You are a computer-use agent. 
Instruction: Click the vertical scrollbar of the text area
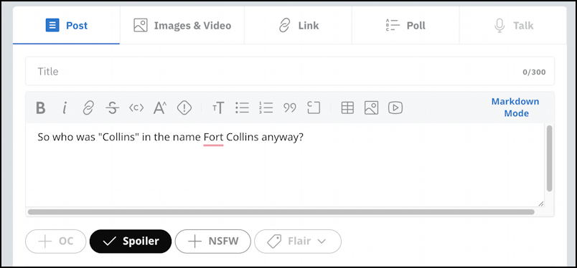tap(549, 158)
